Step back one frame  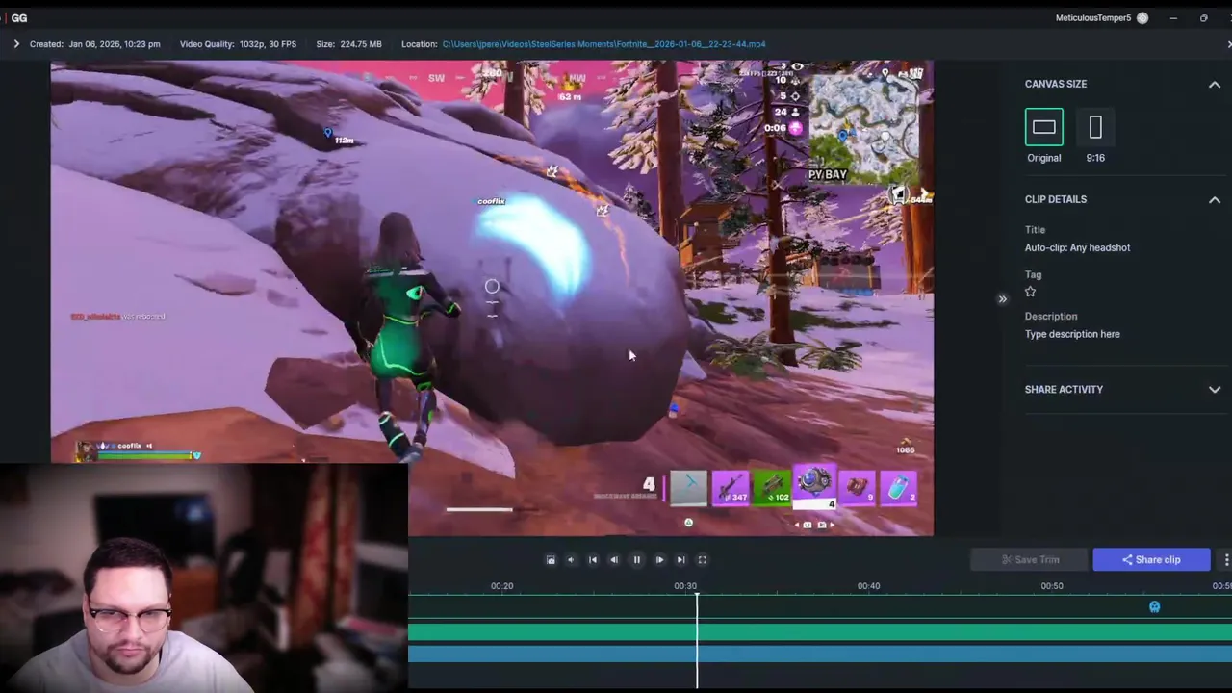[614, 559]
